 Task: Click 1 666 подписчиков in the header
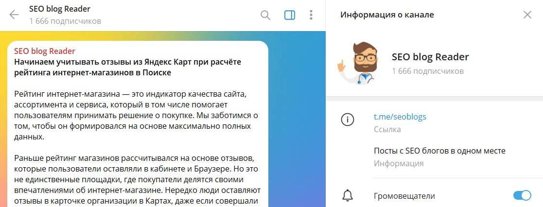pyautogui.click(x=65, y=21)
